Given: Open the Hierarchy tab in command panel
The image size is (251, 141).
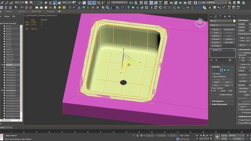Looking at the screenshot, I should [220, 16].
